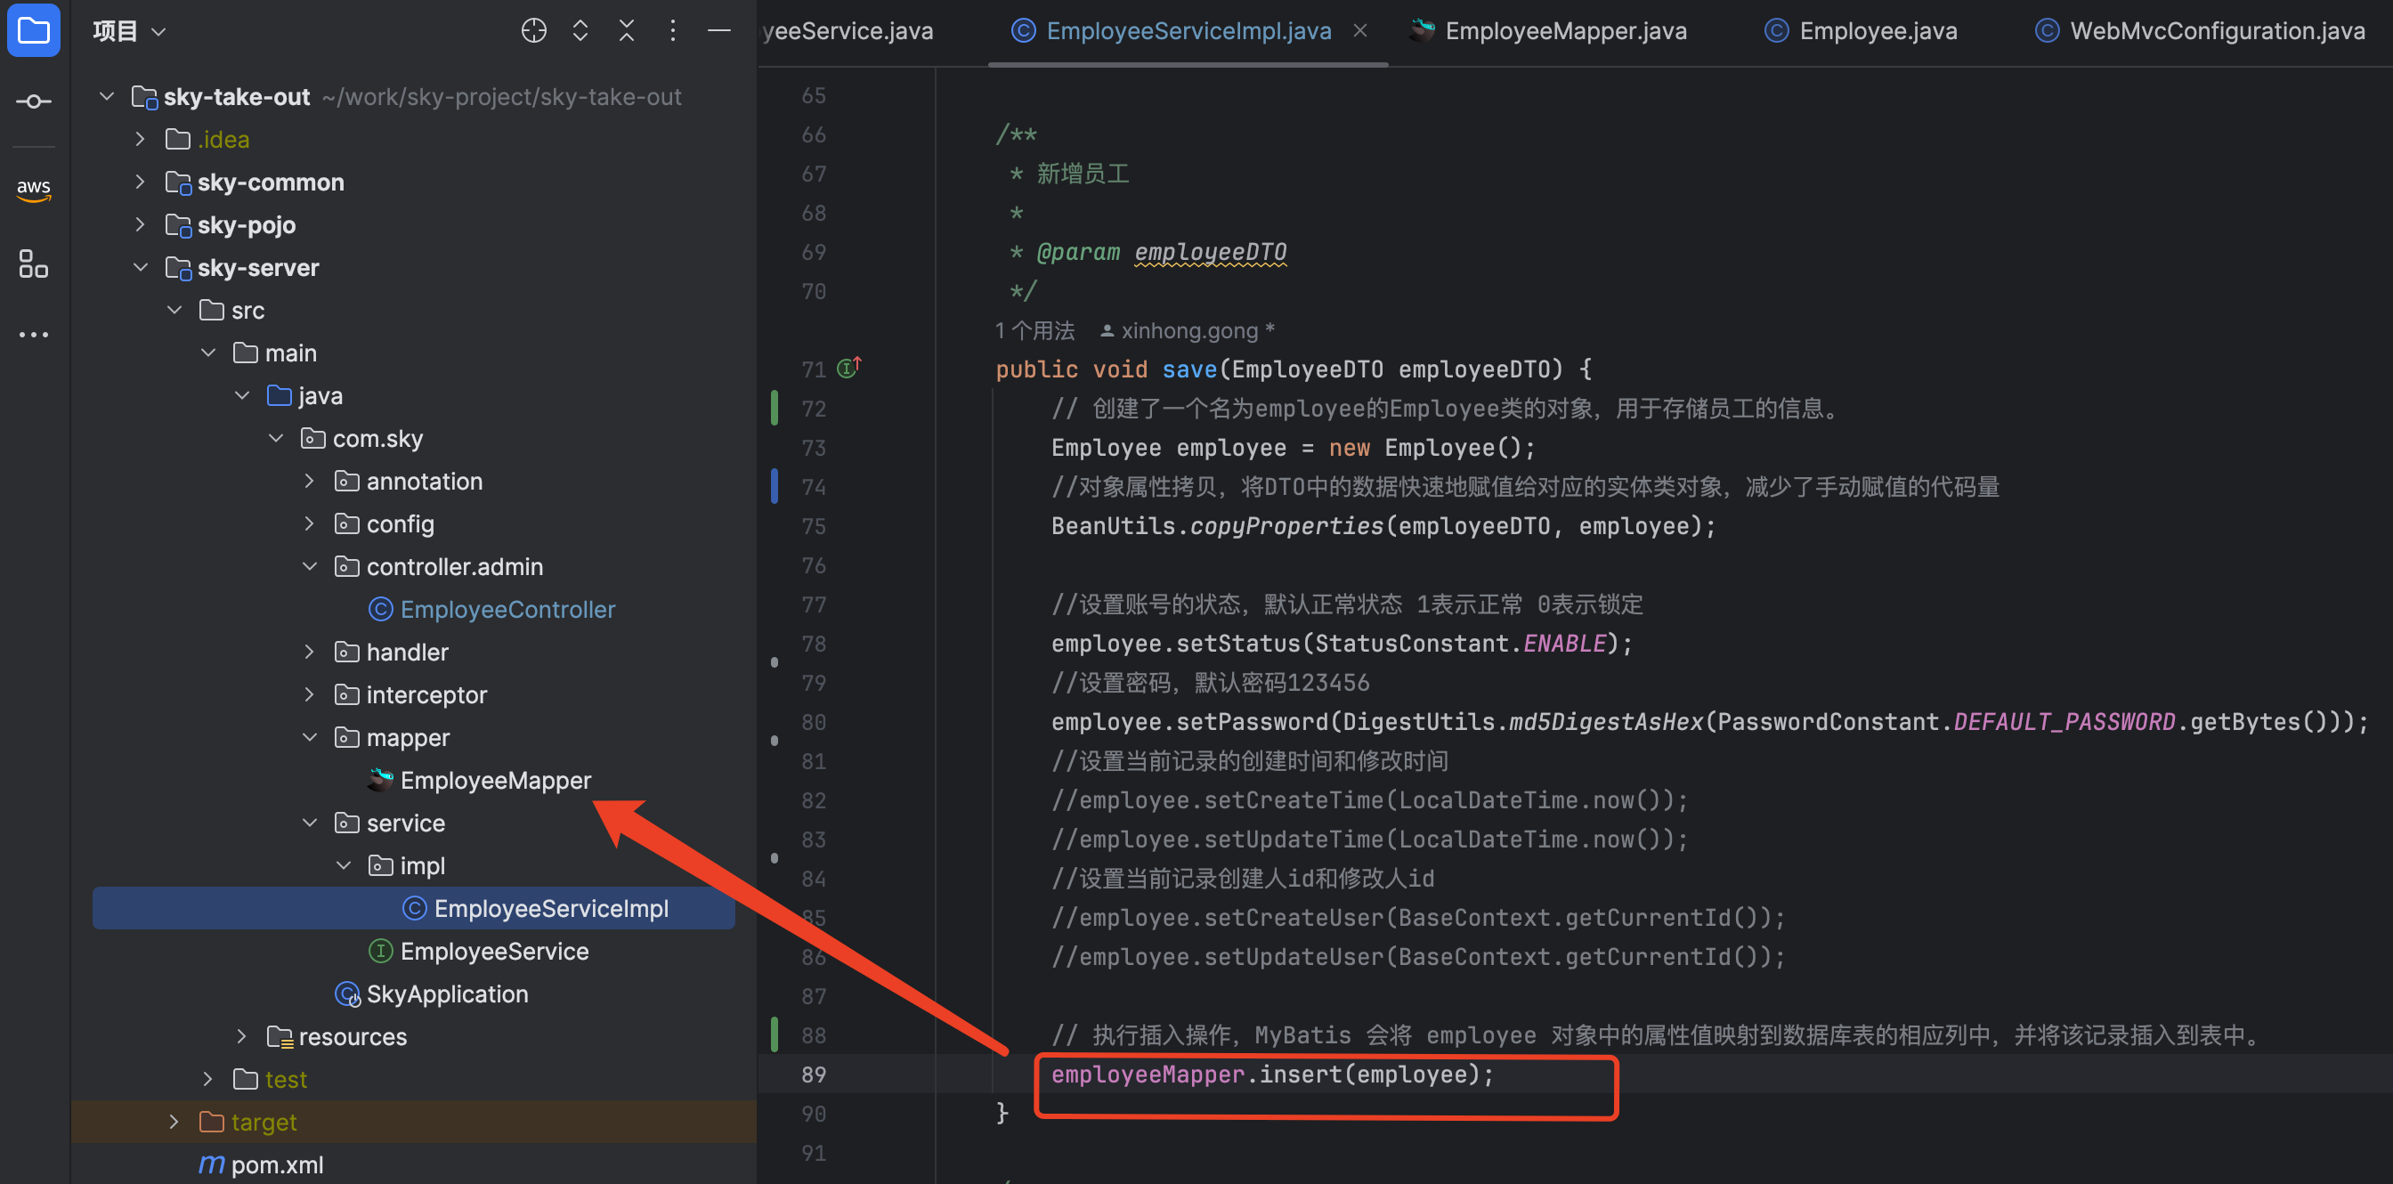The height and width of the screenshot is (1184, 2393).
Task: Open the Project tool window icon
Action: tap(34, 30)
